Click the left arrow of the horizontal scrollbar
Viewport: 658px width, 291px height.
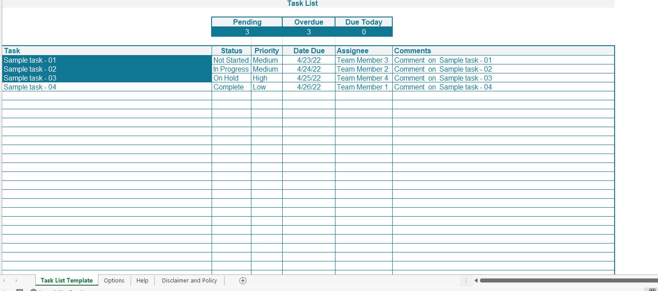point(475,280)
